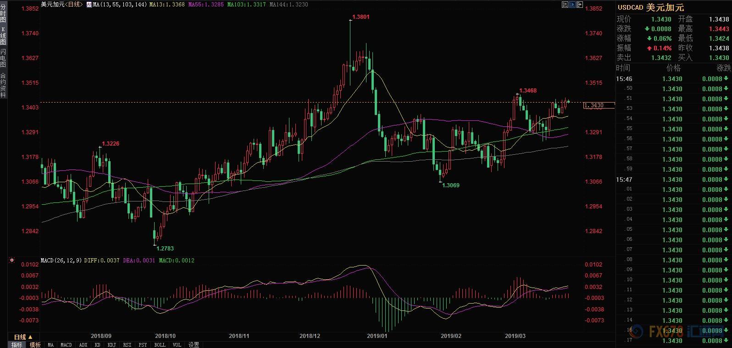Click the third chart panel icon with arrow
The width and height of the screenshot is (732, 348).
point(580,5)
